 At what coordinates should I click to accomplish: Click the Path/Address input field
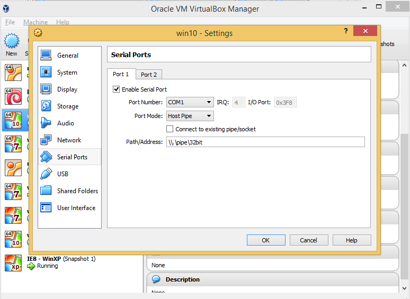click(265, 142)
